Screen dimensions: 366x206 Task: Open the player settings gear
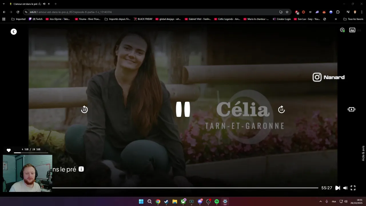[x=342, y=30]
